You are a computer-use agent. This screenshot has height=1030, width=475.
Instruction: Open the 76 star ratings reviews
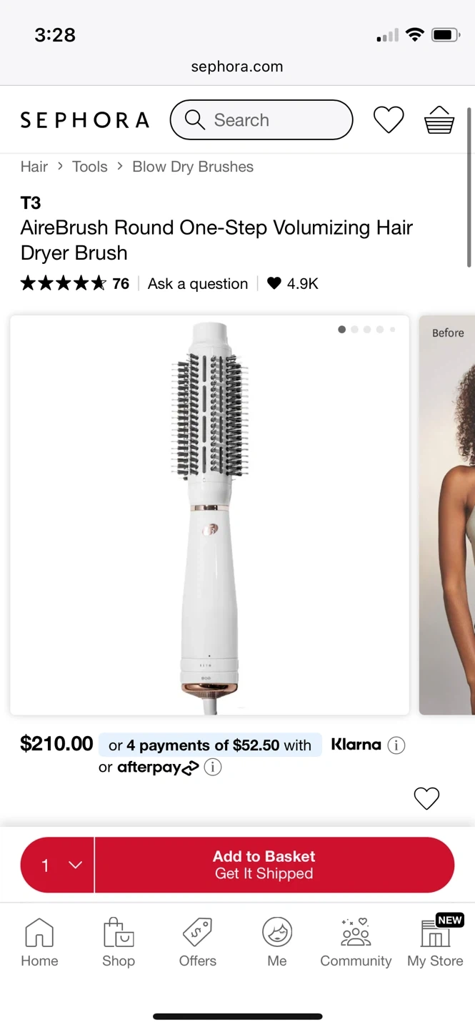tap(75, 284)
